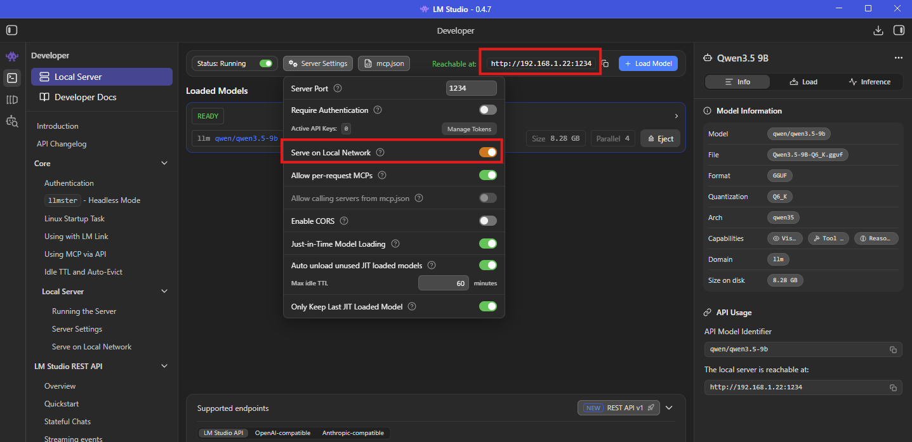
Task: Eject the loaded qwen3.5-9b model
Action: pos(661,139)
